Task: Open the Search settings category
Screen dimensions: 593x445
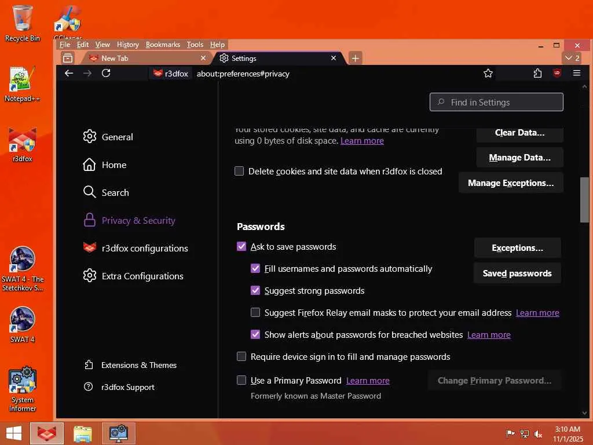Action: click(x=106, y=192)
